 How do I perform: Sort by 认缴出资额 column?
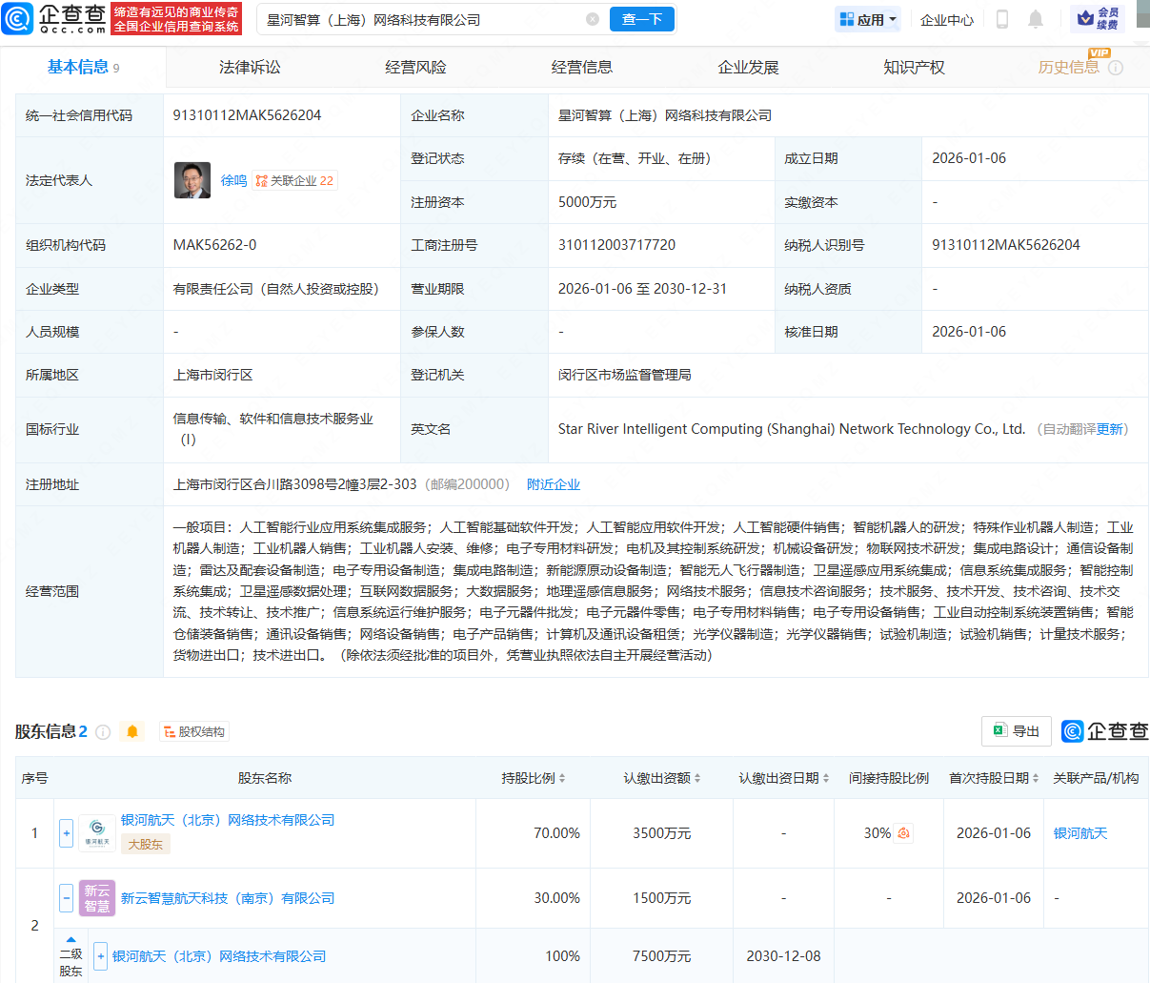coord(662,778)
